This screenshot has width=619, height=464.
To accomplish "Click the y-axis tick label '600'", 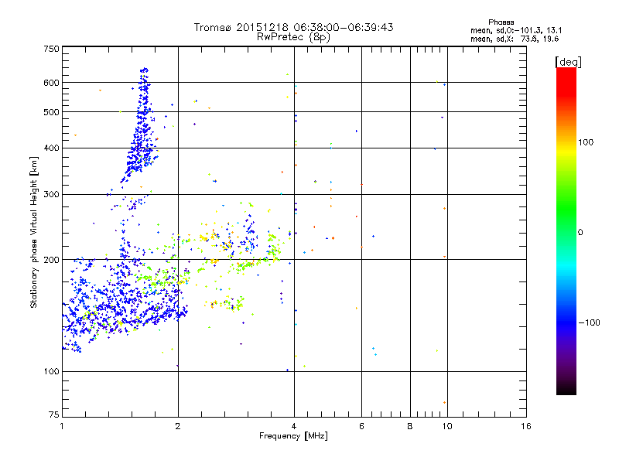I will (x=51, y=83).
